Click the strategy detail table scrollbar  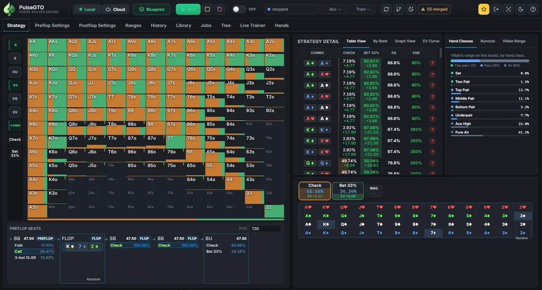tap(441, 53)
